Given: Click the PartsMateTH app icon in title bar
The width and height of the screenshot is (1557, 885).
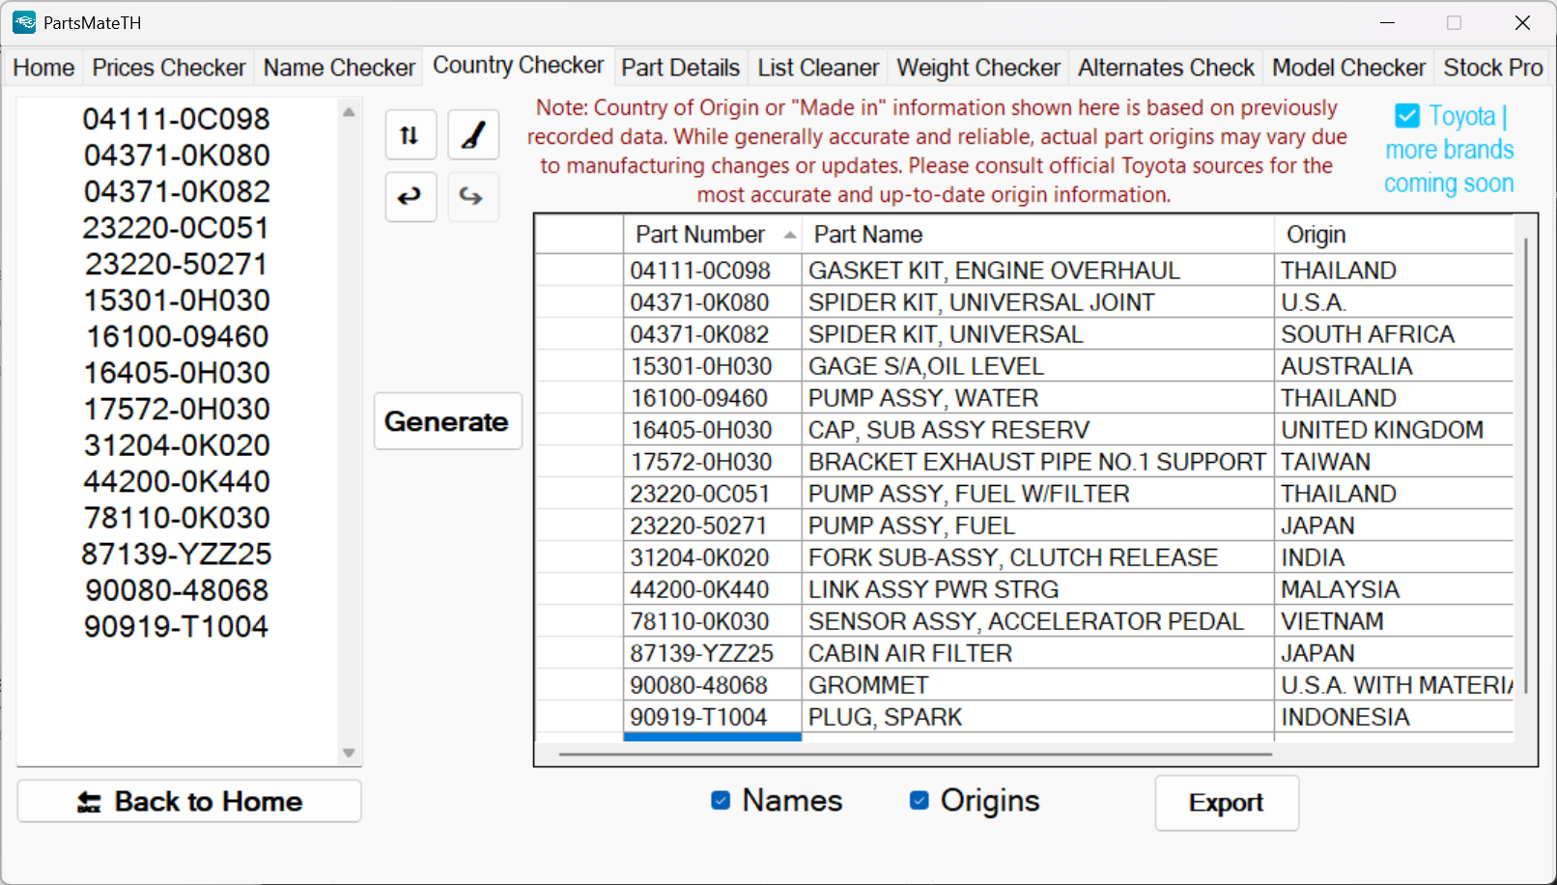Looking at the screenshot, I should (24, 22).
